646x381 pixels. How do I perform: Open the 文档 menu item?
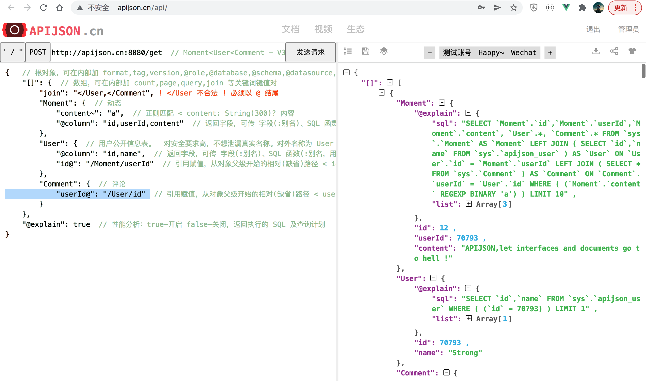coord(290,29)
